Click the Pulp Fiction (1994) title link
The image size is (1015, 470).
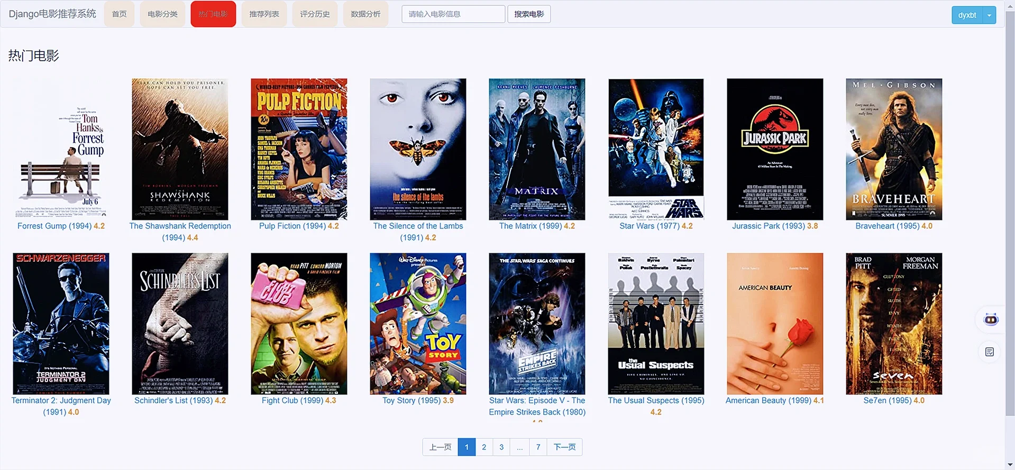pos(292,226)
